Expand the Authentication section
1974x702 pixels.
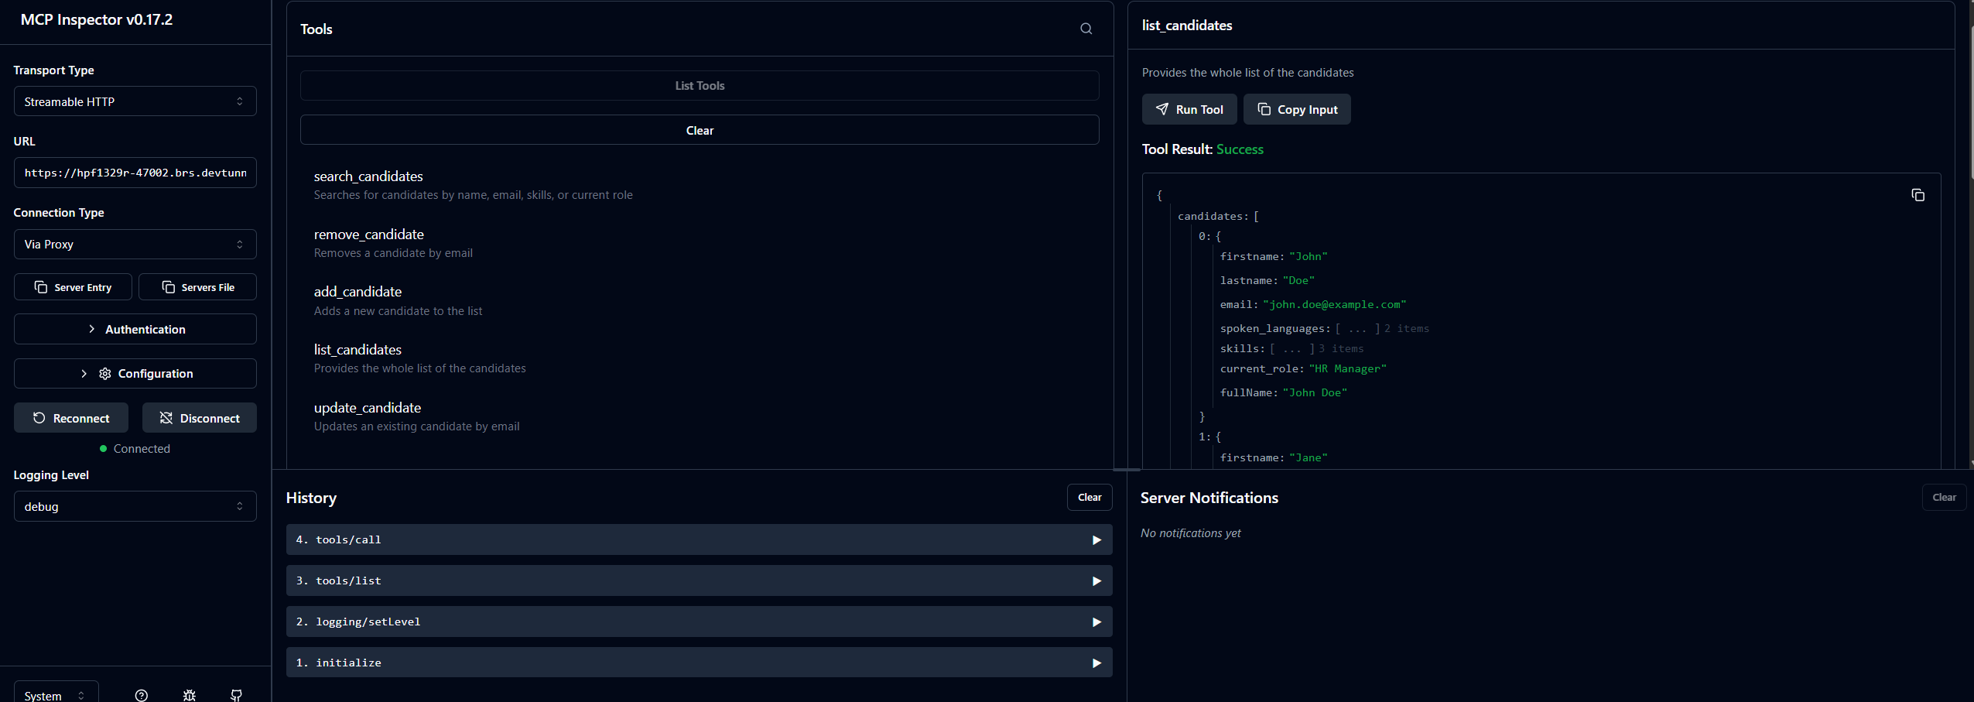(x=135, y=329)
